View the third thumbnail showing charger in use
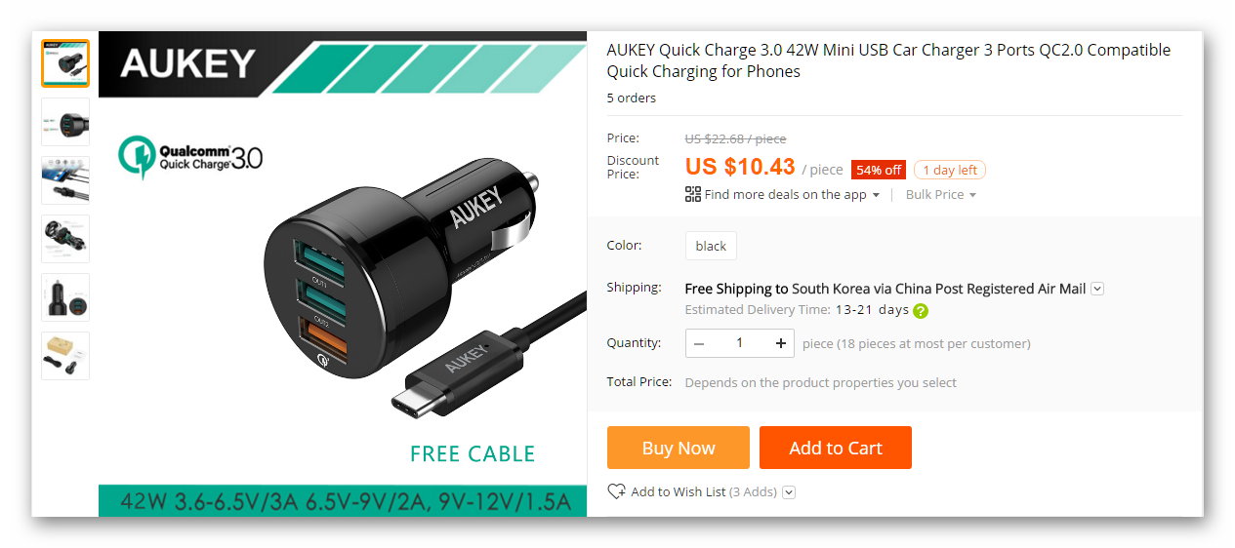The height and width of the screenshot is (548, 1235). coord(65,180)
